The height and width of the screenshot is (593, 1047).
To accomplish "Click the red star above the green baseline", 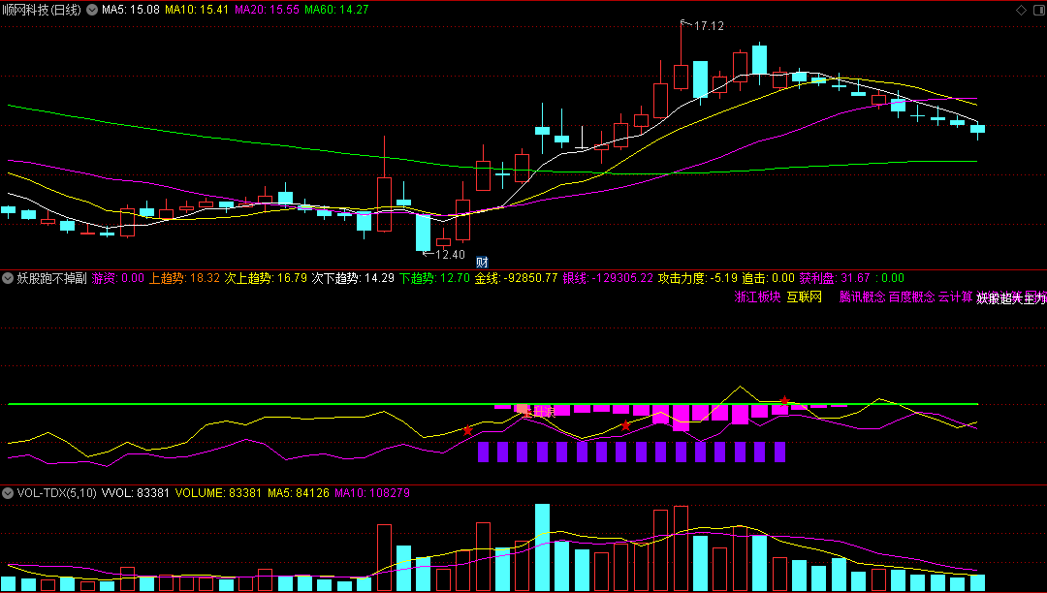I will (x=785, y=401).
